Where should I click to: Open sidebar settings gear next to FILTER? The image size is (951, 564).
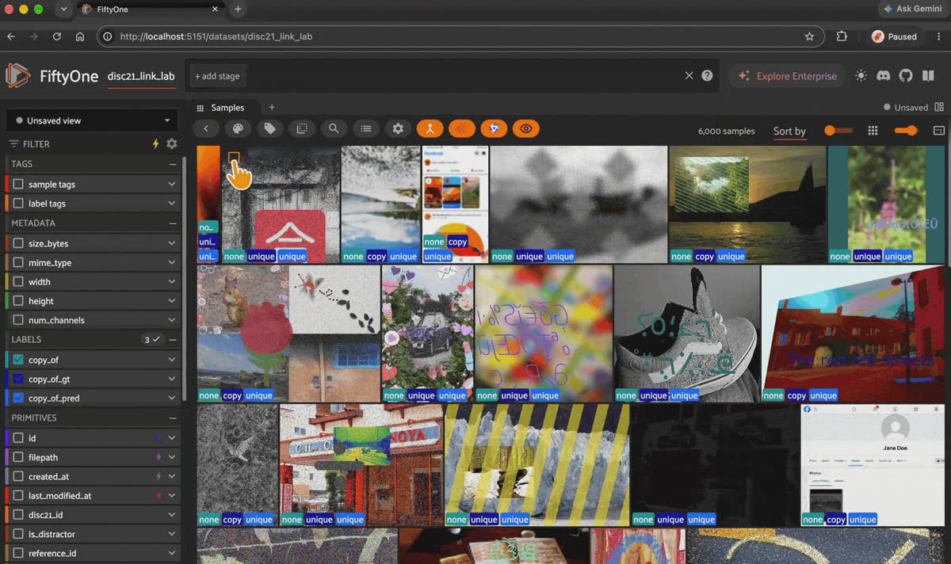(171, 144)
